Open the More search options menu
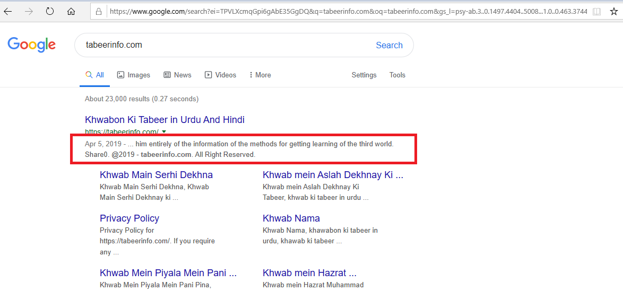 260,75
